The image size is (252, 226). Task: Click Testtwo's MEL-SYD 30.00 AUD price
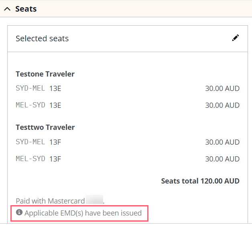tap(222, 159)
